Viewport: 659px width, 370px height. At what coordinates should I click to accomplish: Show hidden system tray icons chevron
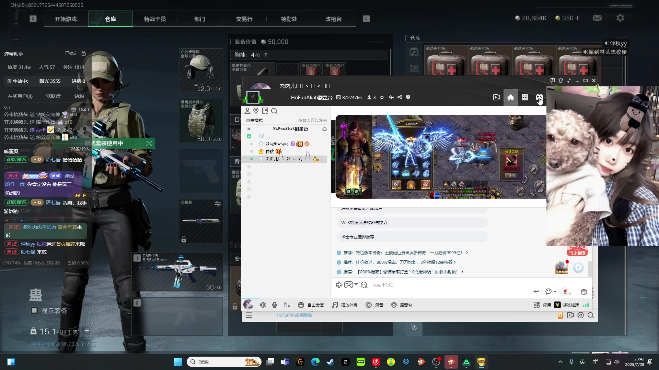tap(560, 362)
